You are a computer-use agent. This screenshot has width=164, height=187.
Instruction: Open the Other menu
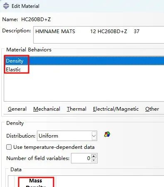coord(152,109)
